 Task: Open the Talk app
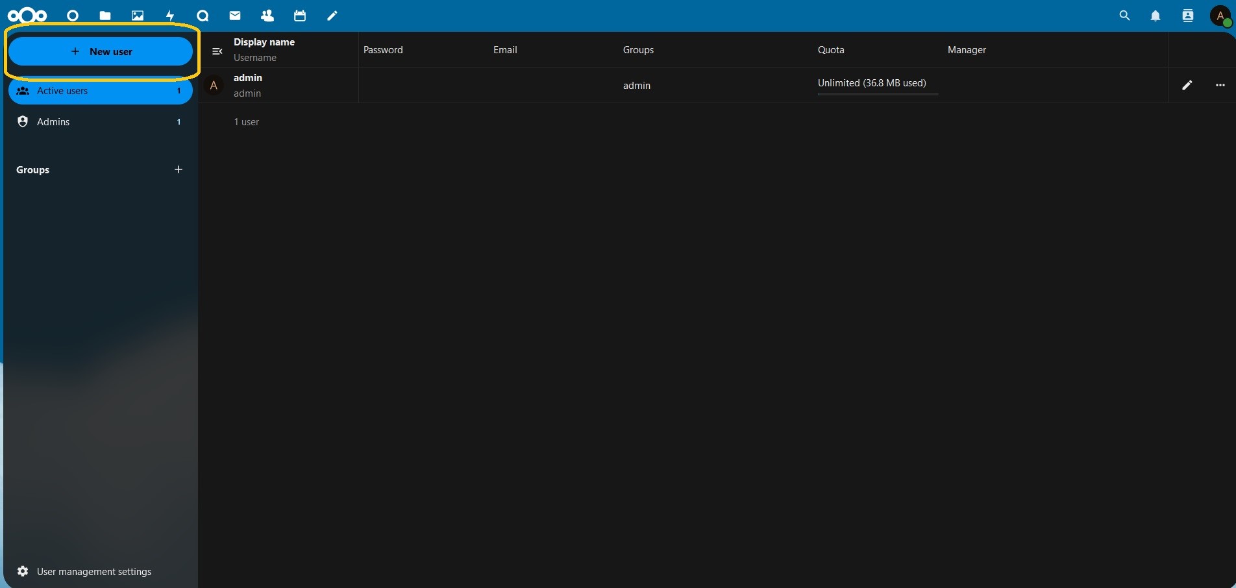pos(203,16)
